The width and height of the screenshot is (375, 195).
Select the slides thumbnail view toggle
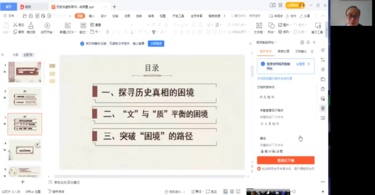pyautogui.click(x=28, y=55)
